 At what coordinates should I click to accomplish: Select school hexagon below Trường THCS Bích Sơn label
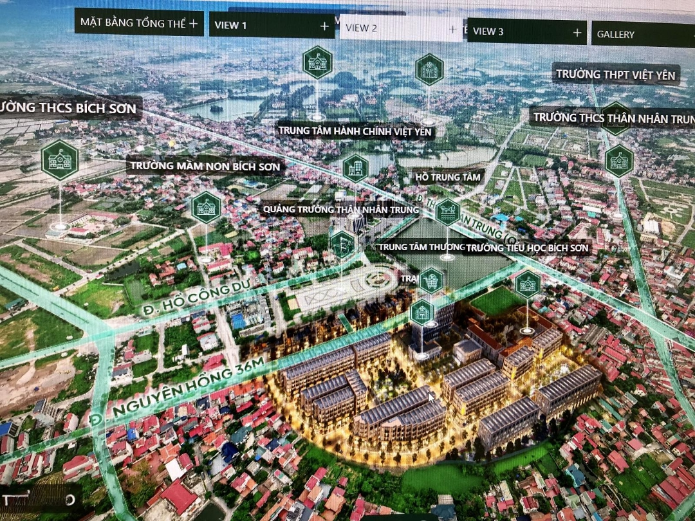pyautogui.click(x=60, y=160)
